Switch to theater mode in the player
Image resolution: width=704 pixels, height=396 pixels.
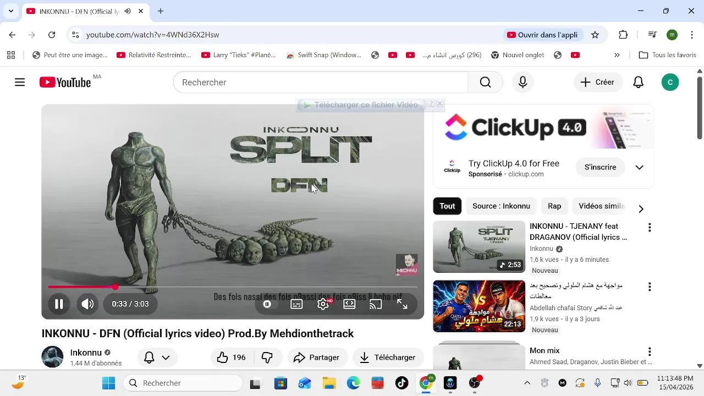349,304
